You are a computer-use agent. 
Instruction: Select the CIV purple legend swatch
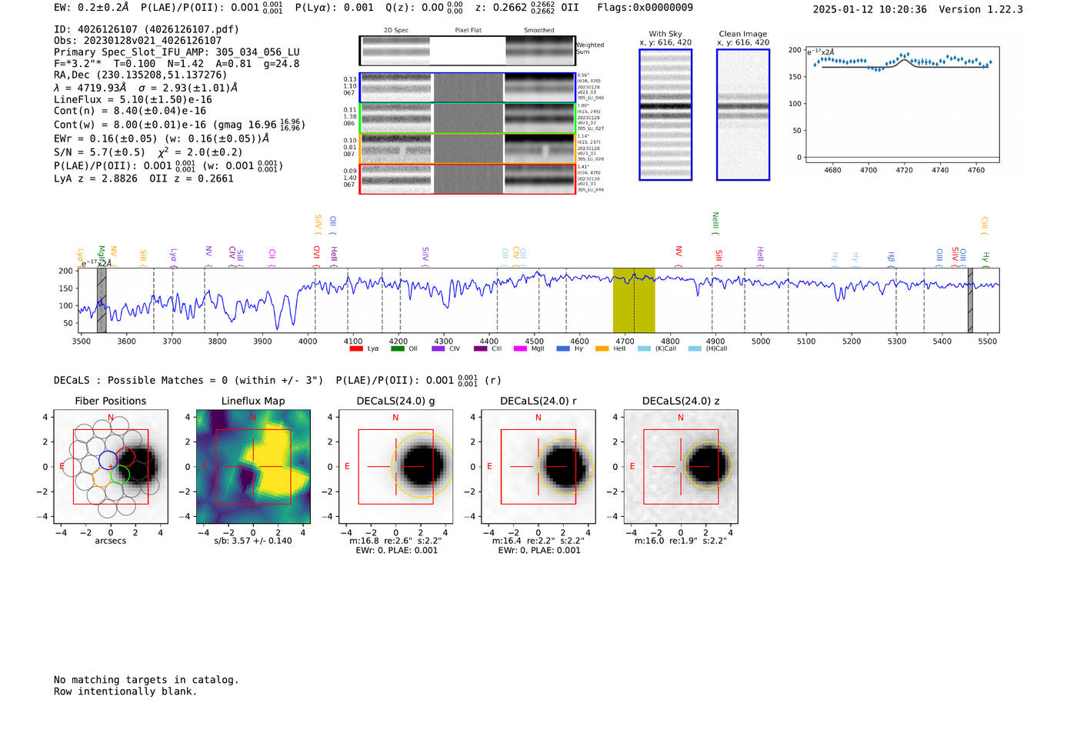pos(438,348)
